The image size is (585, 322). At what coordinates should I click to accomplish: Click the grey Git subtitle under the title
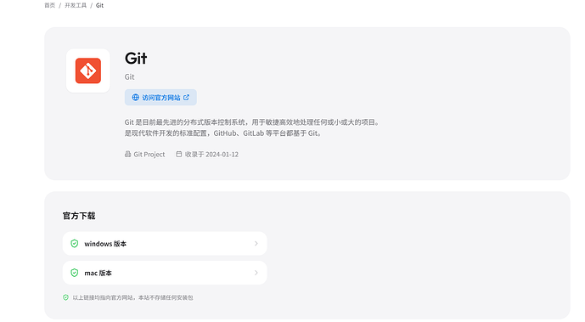click(129, 76)
